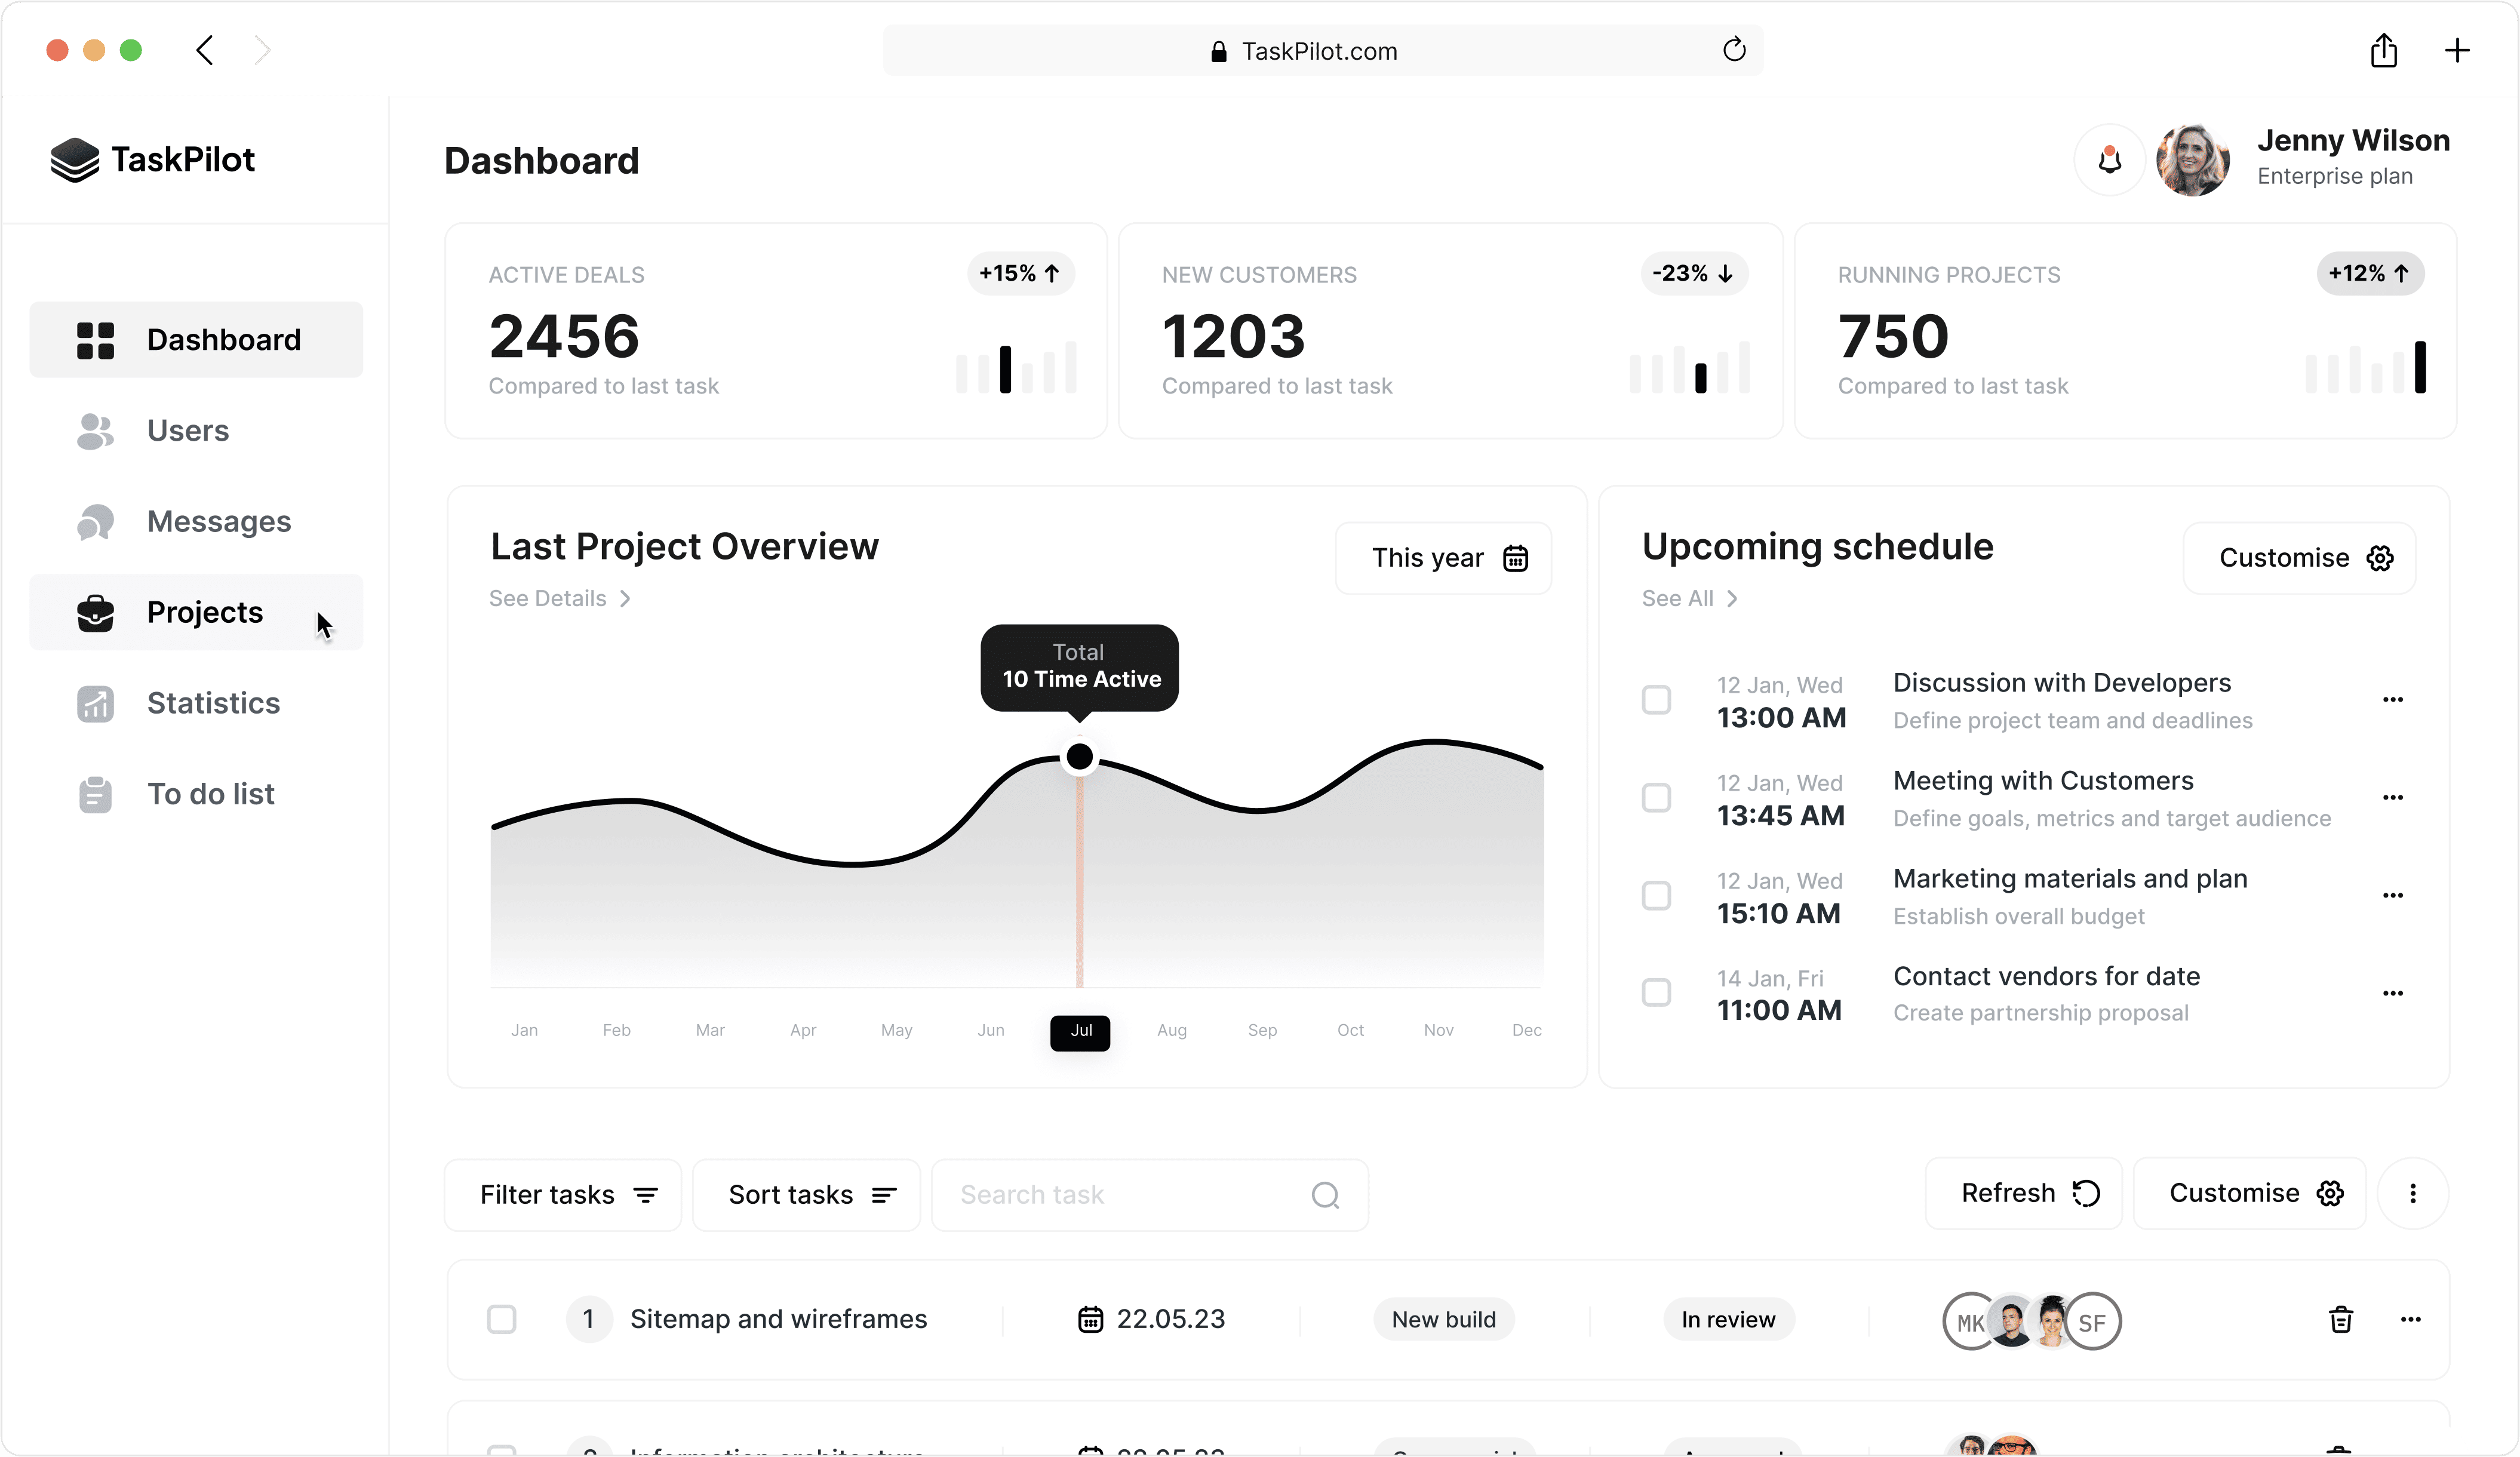Click the vertical three-dot menu beside Customise

click(x=2413, y=1194)
